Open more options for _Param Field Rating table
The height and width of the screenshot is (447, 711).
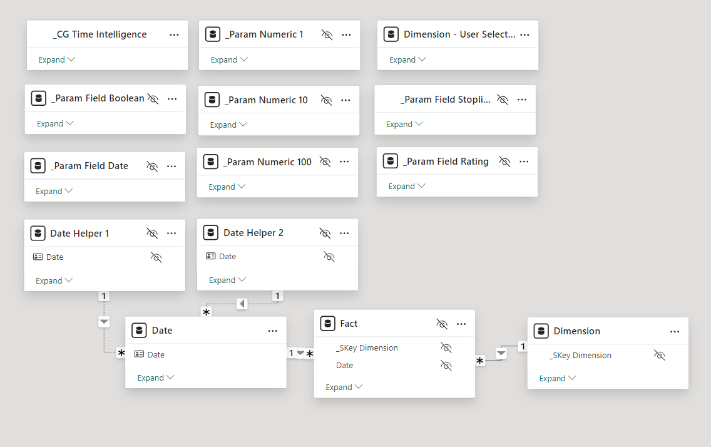coord(524,162)
